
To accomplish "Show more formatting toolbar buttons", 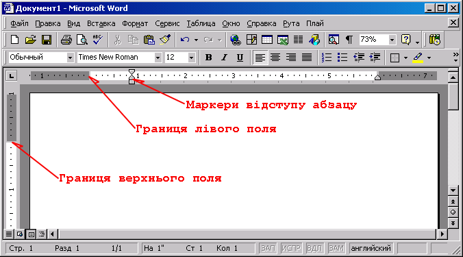I will click(455, 58).
